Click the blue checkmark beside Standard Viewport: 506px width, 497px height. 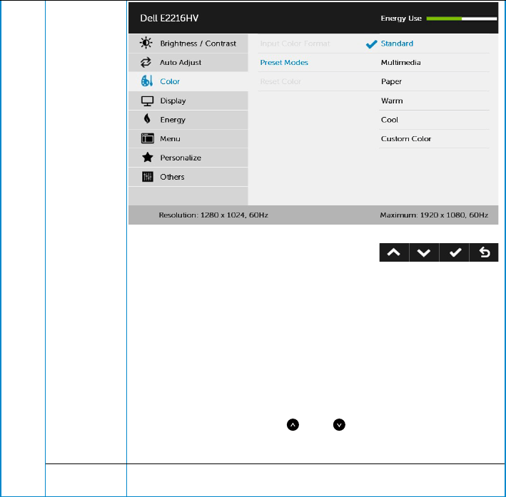click(371, 44)
